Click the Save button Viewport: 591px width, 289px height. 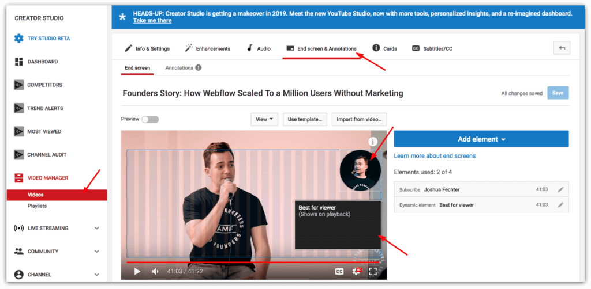558,93
